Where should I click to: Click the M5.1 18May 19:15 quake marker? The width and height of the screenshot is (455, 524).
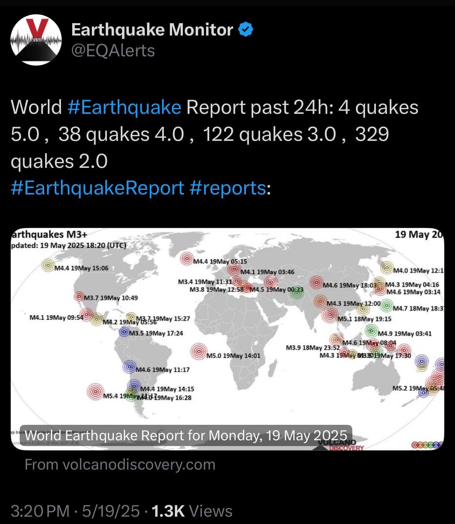[330, 315]
